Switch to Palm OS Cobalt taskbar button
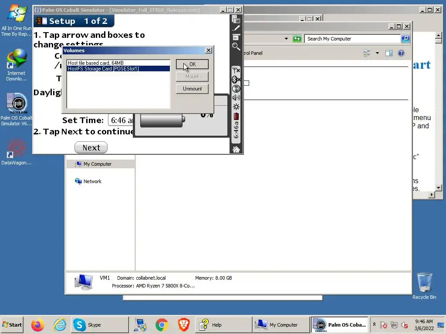The width and height of the screenshot is (446, 334). 339,324
